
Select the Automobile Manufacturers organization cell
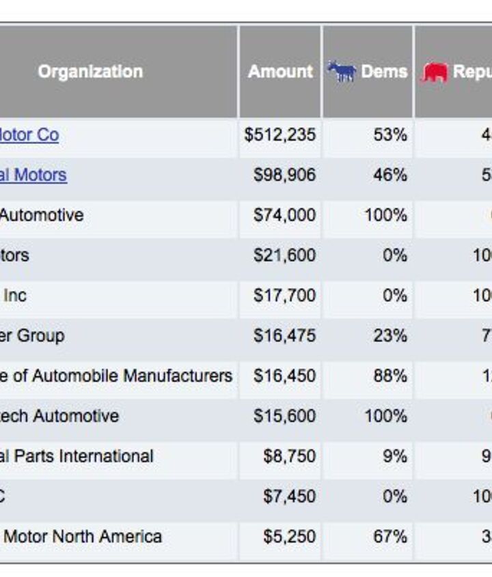(116, 376)
